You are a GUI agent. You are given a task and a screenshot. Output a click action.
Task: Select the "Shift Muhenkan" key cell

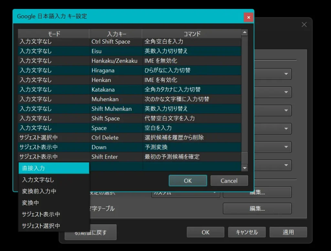pos(116,109)
